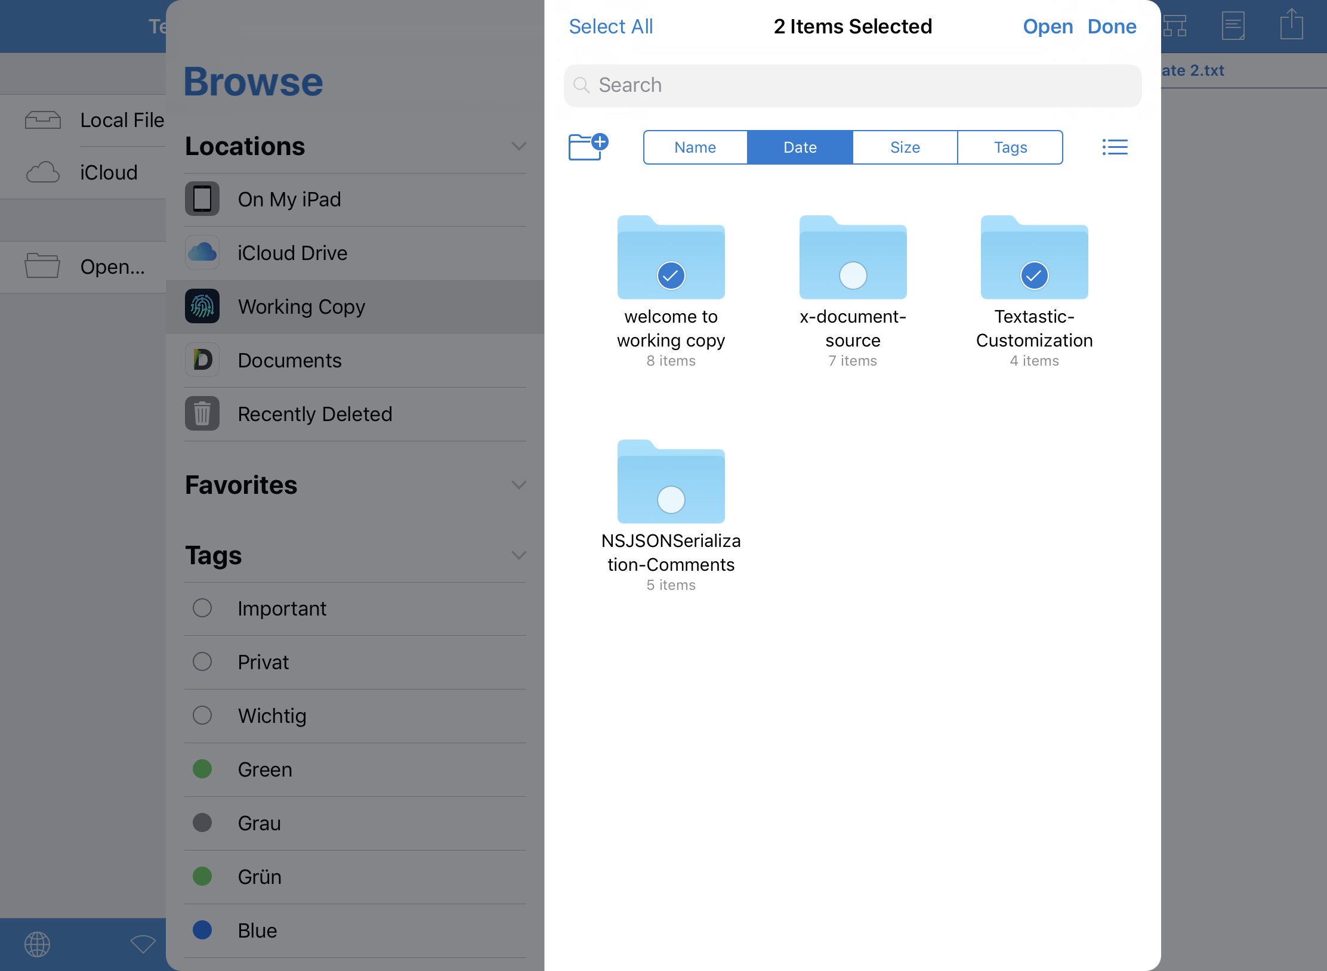Sort files by Name

[695, 147]
